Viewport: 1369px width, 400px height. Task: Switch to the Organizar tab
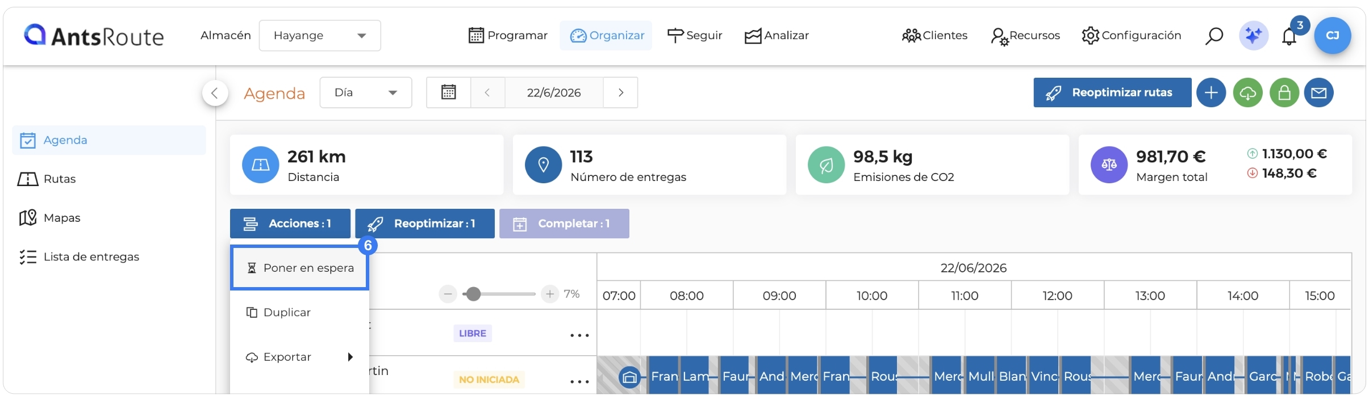[606, 36]
